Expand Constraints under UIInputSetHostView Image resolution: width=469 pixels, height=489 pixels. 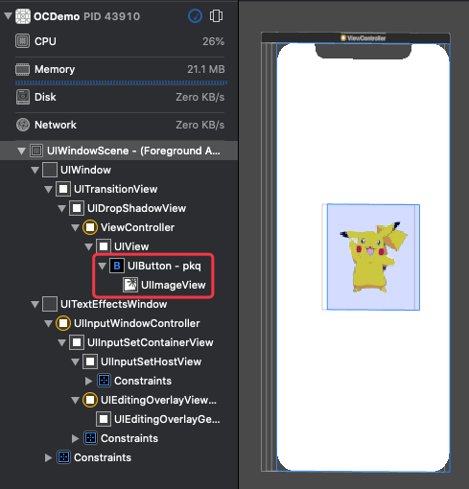[x=88, y=381]
